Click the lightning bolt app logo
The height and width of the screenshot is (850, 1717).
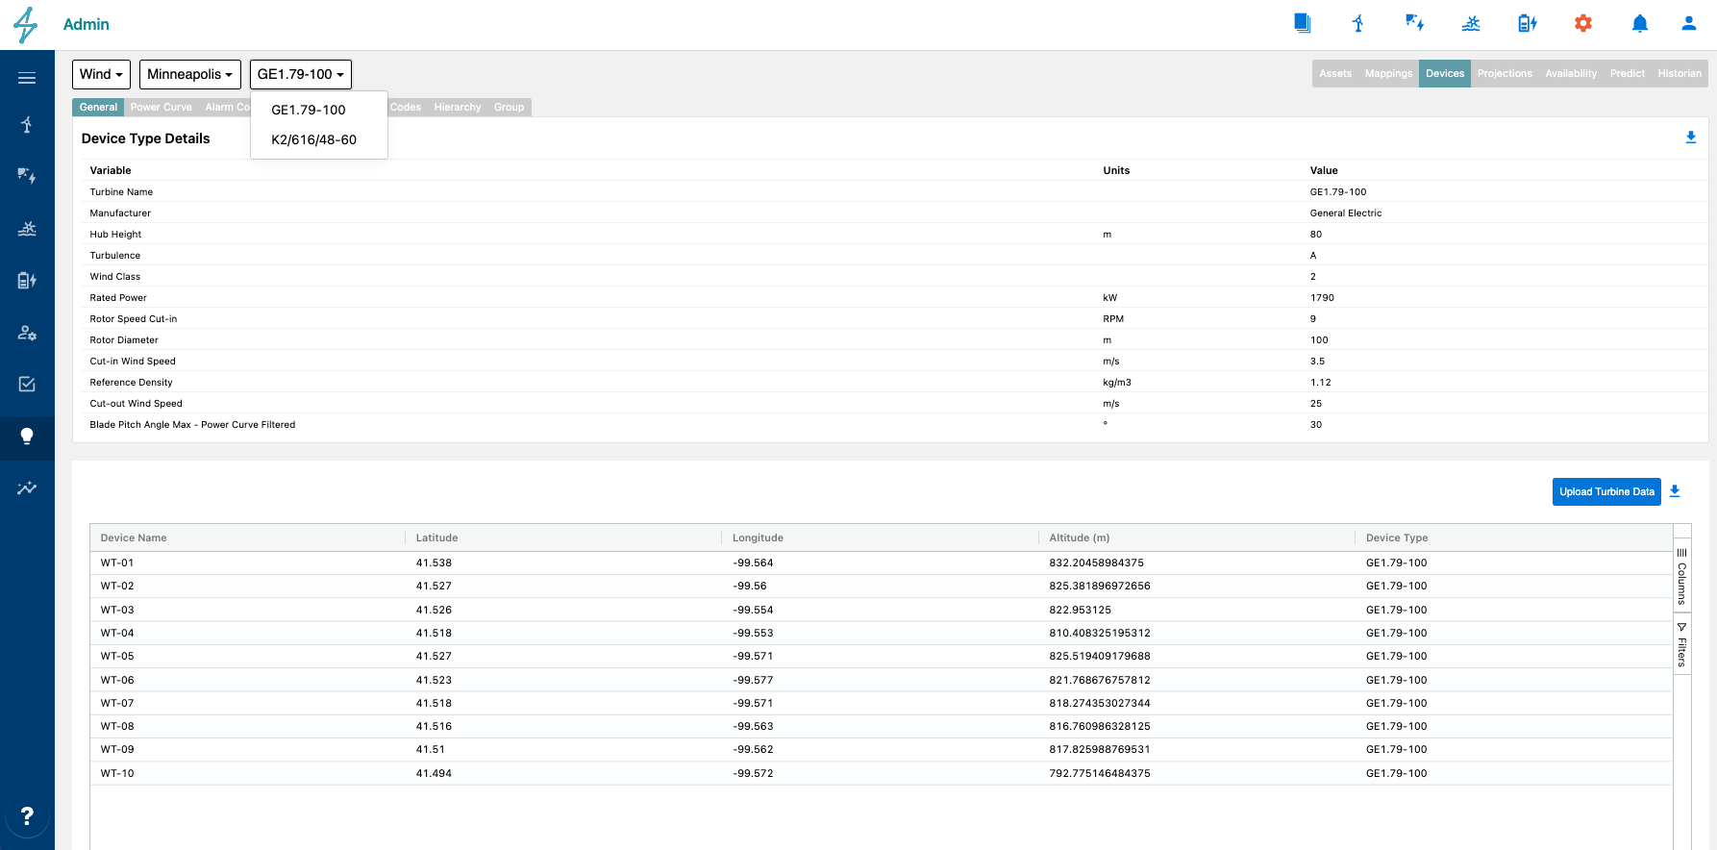point(26,24)
